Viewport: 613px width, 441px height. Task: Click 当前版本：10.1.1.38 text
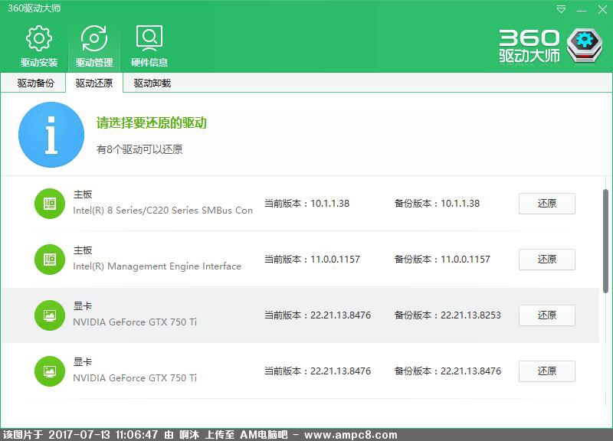pos(307,204)
